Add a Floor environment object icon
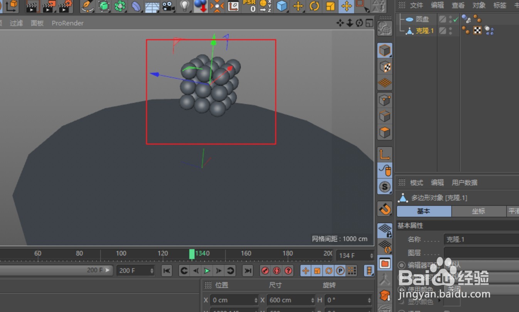Screen dimensions: 519x312 [x=152, y=6]
